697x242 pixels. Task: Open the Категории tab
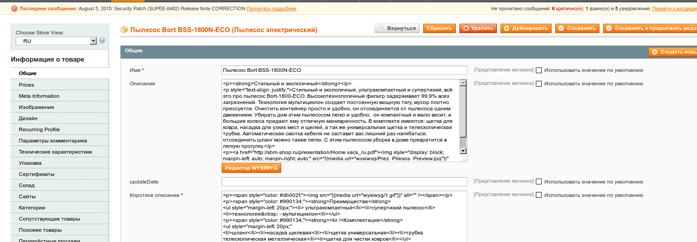click(60, 208)
